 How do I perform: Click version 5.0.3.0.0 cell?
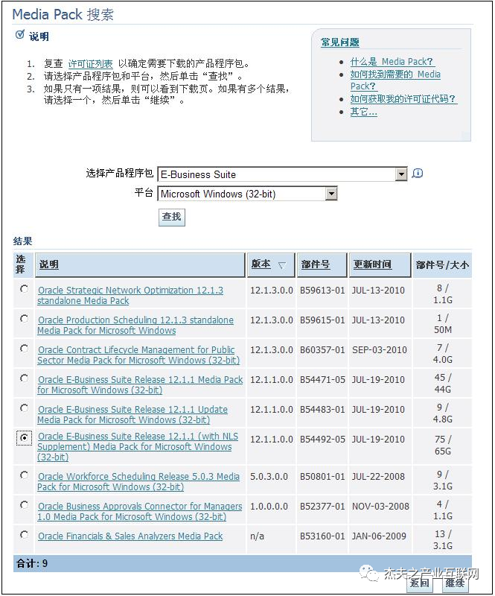pos(269,477)
